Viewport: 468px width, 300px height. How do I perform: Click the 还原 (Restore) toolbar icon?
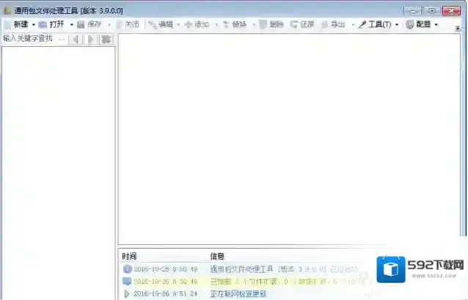[294, 24]
